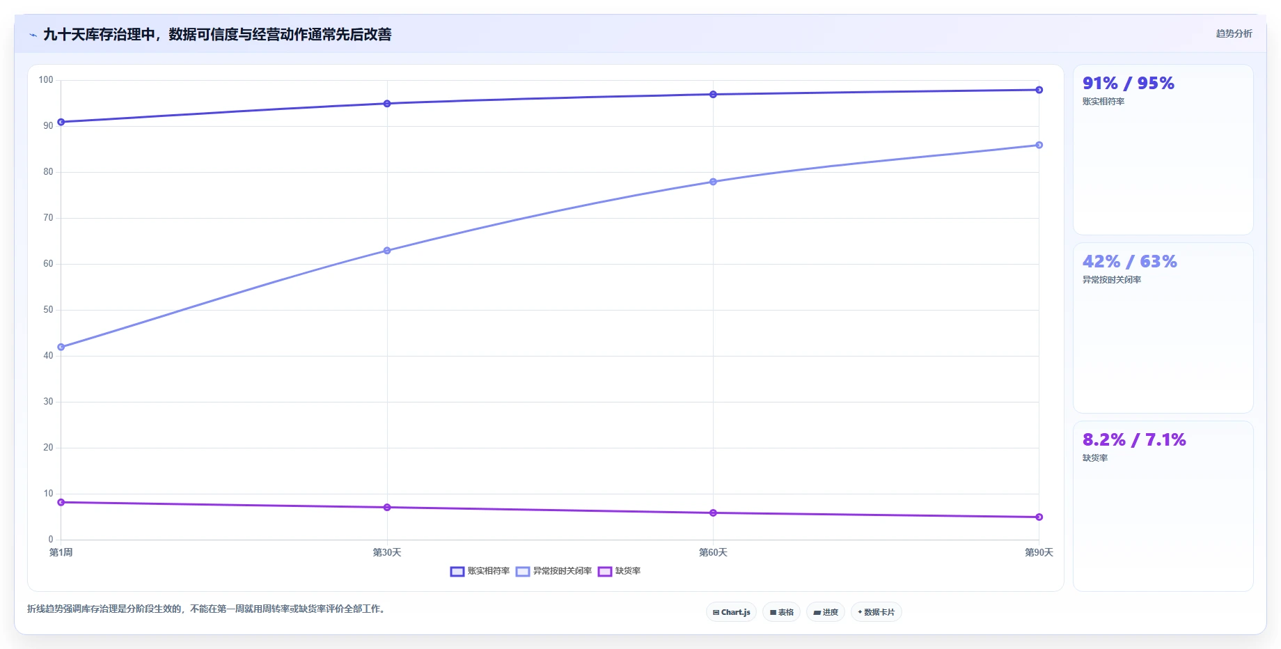Toggle the 异常按时关闭率 legend swatch
1281x649 pixels.
[x=523, y=571]
